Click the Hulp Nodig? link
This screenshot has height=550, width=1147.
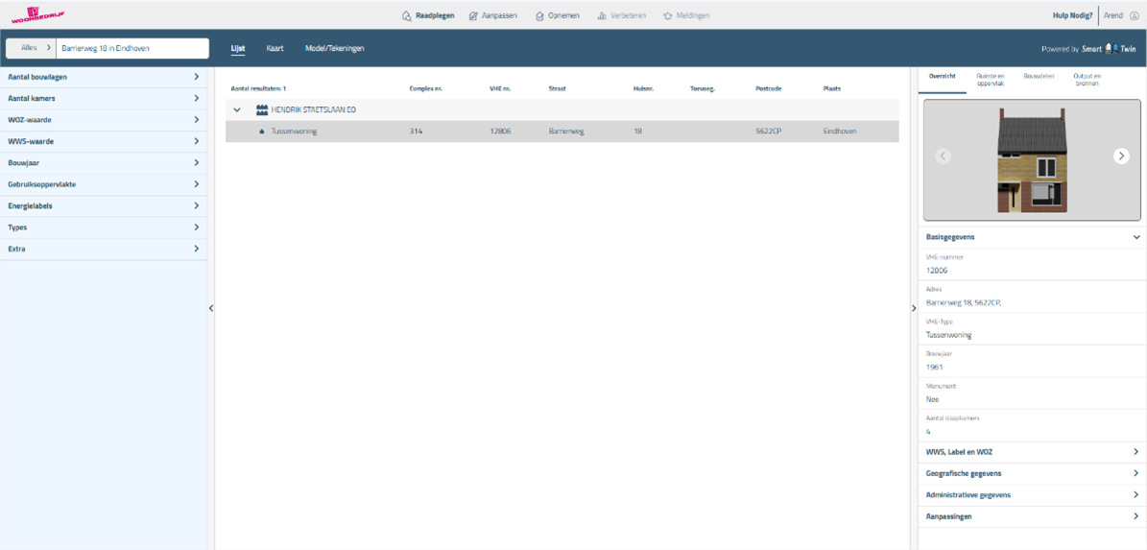[x=1072, y=16]
